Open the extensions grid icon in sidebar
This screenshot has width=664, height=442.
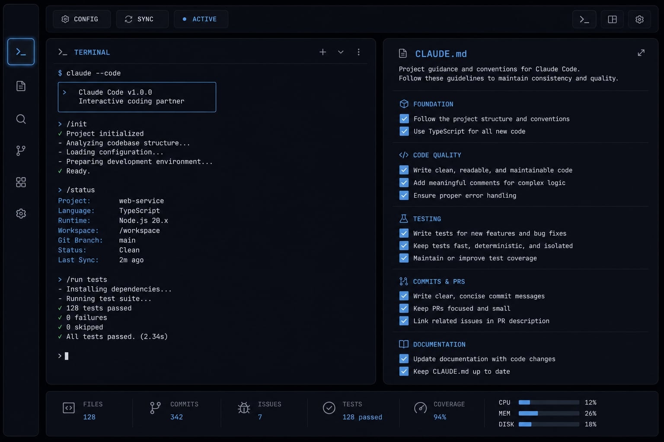pyautogui.click(x=21, y=182)
